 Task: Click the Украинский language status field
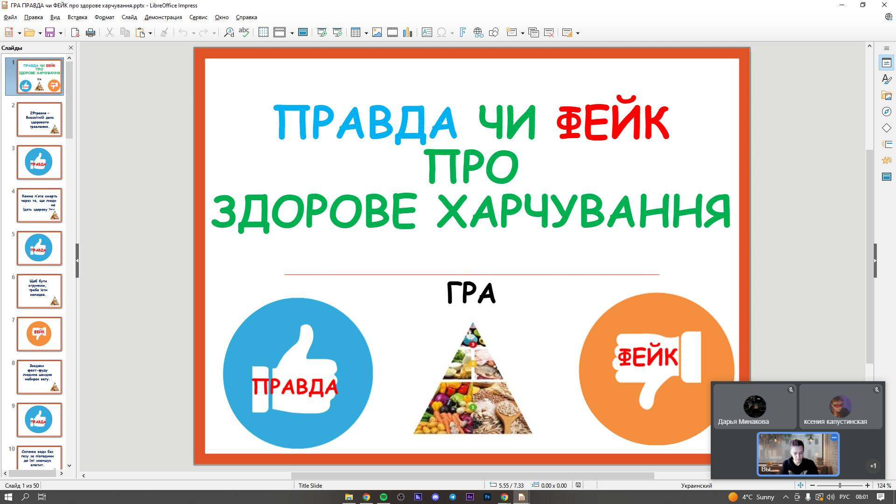point(696,485)
